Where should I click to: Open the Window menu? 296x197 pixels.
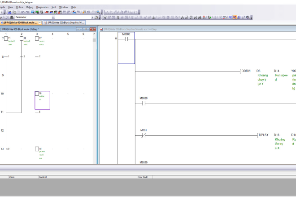coord(63,7)
